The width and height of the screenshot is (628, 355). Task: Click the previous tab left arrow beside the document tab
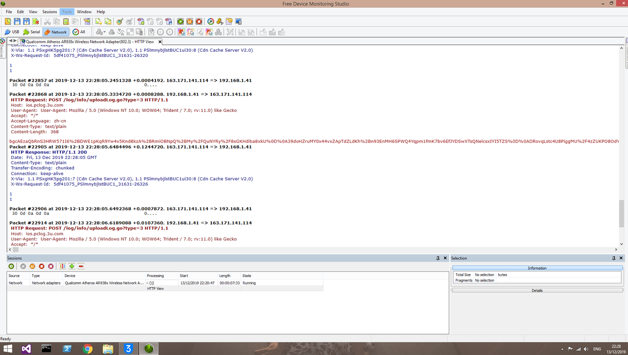point(10,41)
